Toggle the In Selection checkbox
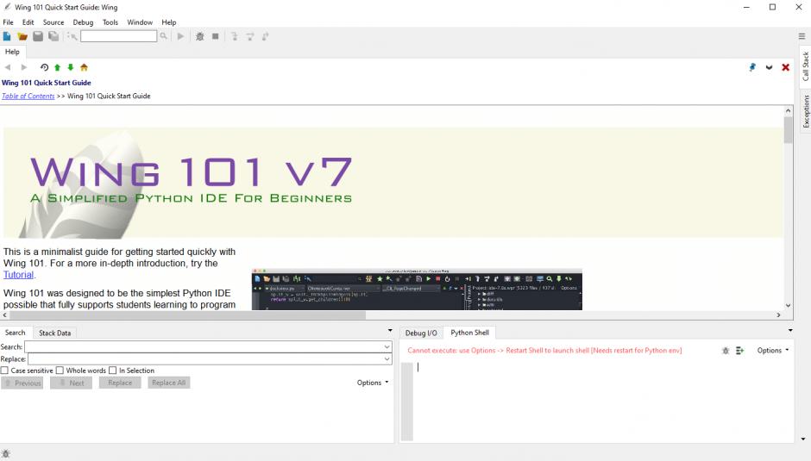This screenshot has height=461, width=811. pos(113,371)
